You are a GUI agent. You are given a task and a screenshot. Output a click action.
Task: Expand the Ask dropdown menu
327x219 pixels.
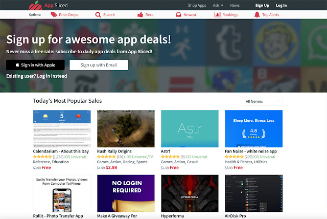click(x=218, y=6)
